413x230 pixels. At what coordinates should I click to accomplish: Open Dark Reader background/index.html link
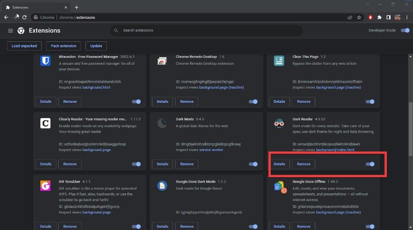pyautogui.click(x=335, y=150)
